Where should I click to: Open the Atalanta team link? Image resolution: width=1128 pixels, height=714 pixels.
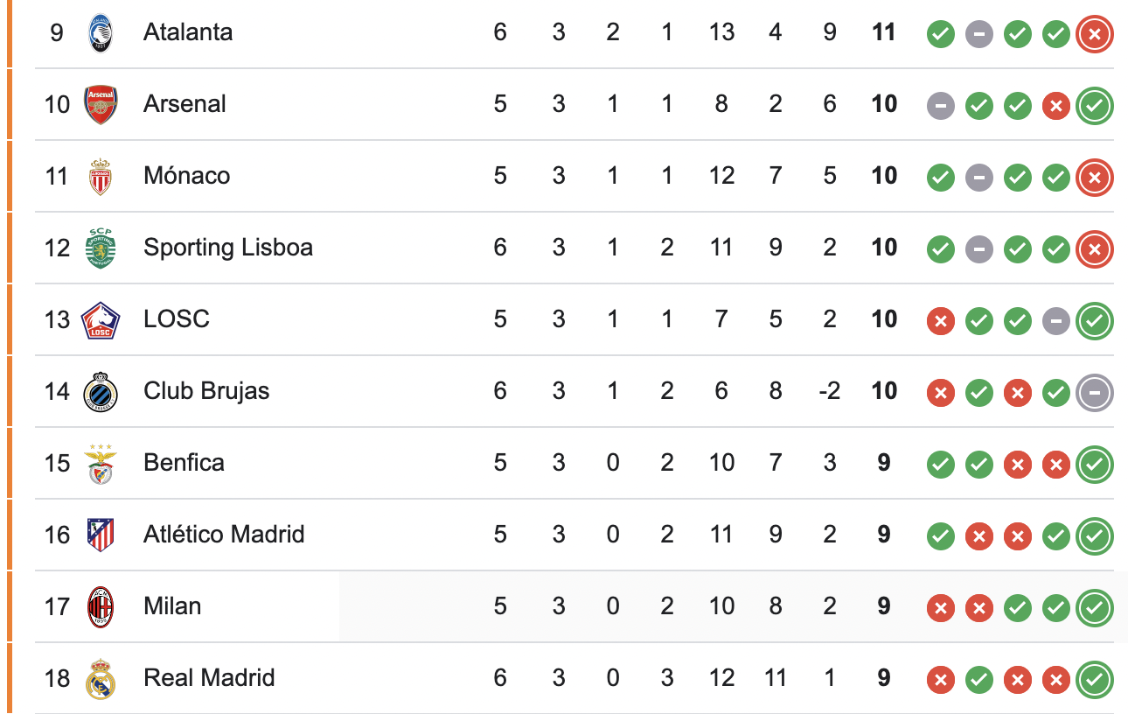tap(188, 32)
